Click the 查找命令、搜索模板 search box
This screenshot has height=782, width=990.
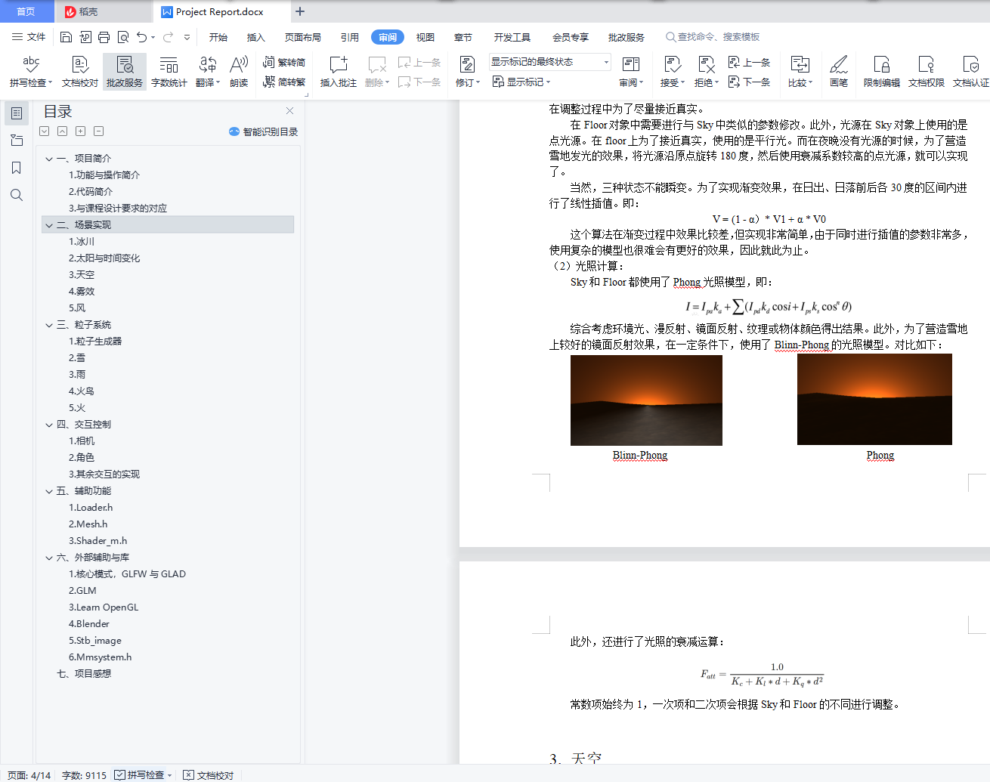pos(713,37)
